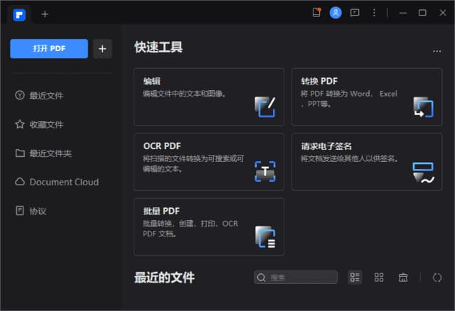Open the three-dot menu in title bar
The image size is (455, 311).
pos(374,13)
